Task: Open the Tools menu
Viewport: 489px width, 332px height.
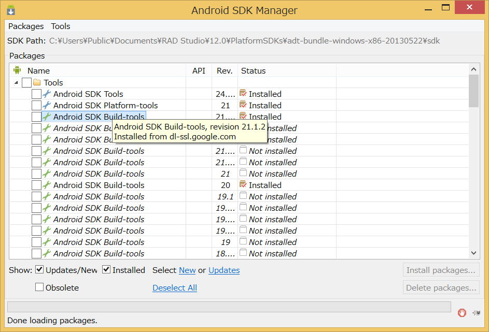Action: (x=61, y=26)
